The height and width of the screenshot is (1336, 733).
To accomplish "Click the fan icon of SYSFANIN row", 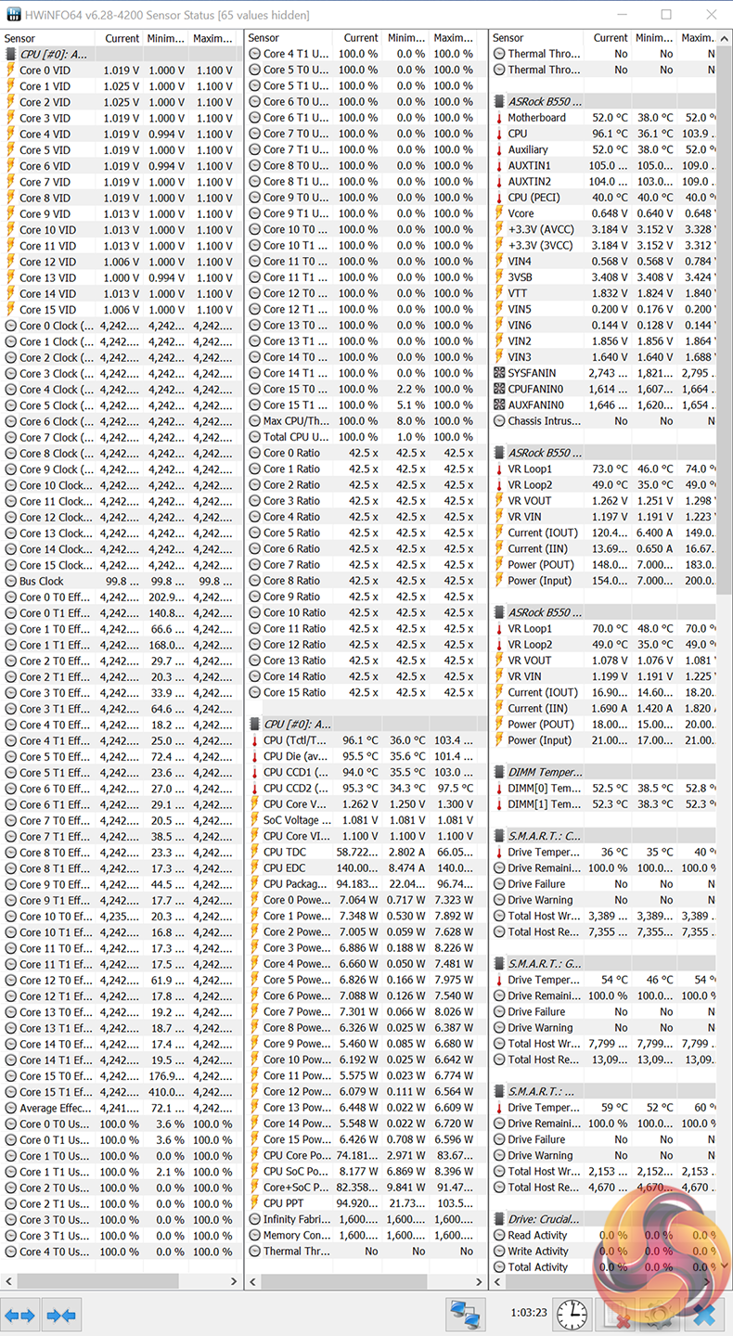I will pyautogui.click(x=499, y=373).
